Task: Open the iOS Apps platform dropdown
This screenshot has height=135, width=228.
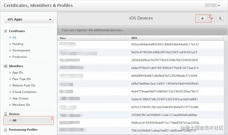Action: pyautogui.click(x=29, y=20)
